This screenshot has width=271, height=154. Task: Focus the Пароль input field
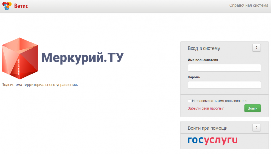pyautogui.click(x=224, y=85)
